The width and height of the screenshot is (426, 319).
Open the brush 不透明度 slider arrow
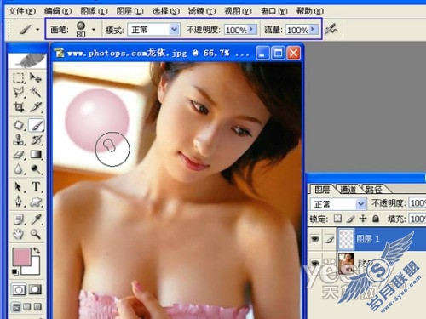tap(251, 29)
